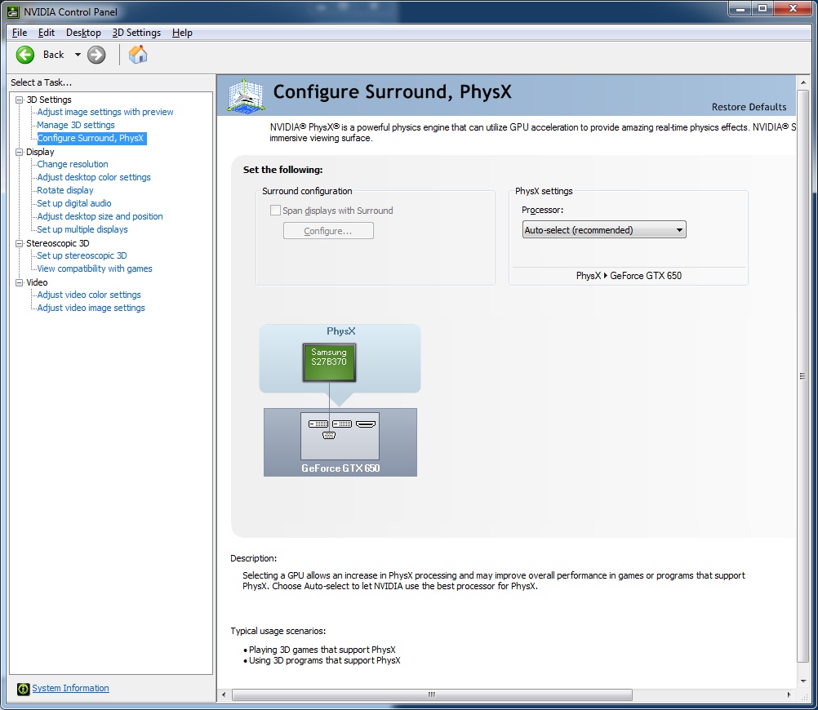This screenshot has height=710, width=818.
Task: Open Adjust desktop size and position
Action: click(x=100, y=216)
